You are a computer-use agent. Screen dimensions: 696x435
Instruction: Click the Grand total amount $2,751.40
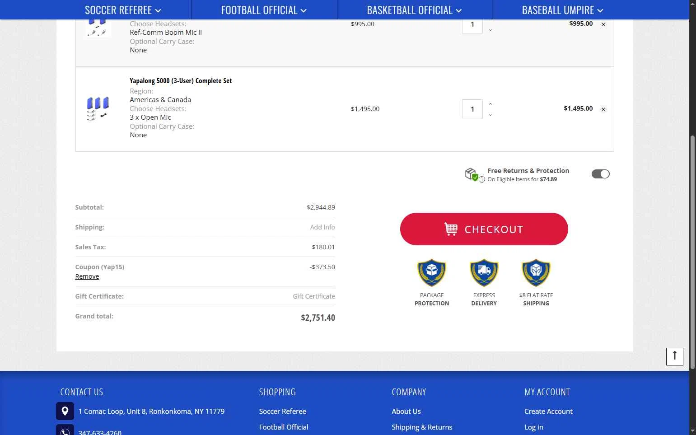tap(318, 318)
